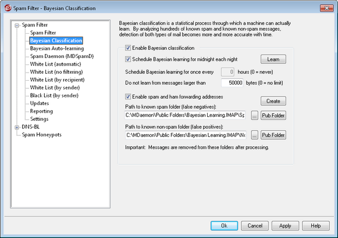Expand the DNS-BL tree node

(x=17, y=128)
